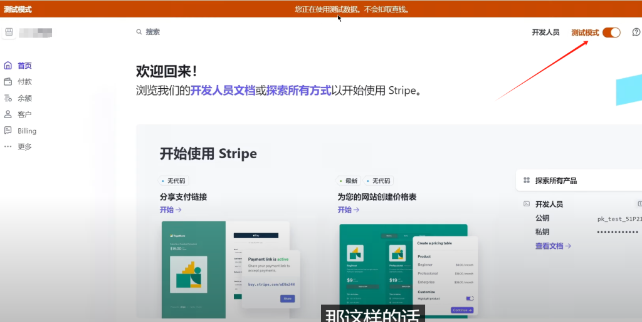Image resolution: width=642 pixels, height=322 pixels.
Task: Click the blurred account name
Action: click(36, 33)
